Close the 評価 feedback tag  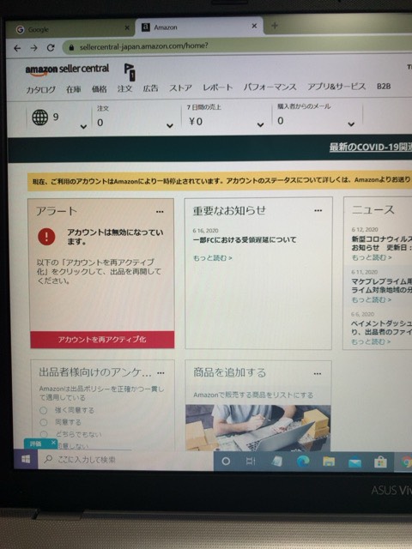tap(53, 443)
